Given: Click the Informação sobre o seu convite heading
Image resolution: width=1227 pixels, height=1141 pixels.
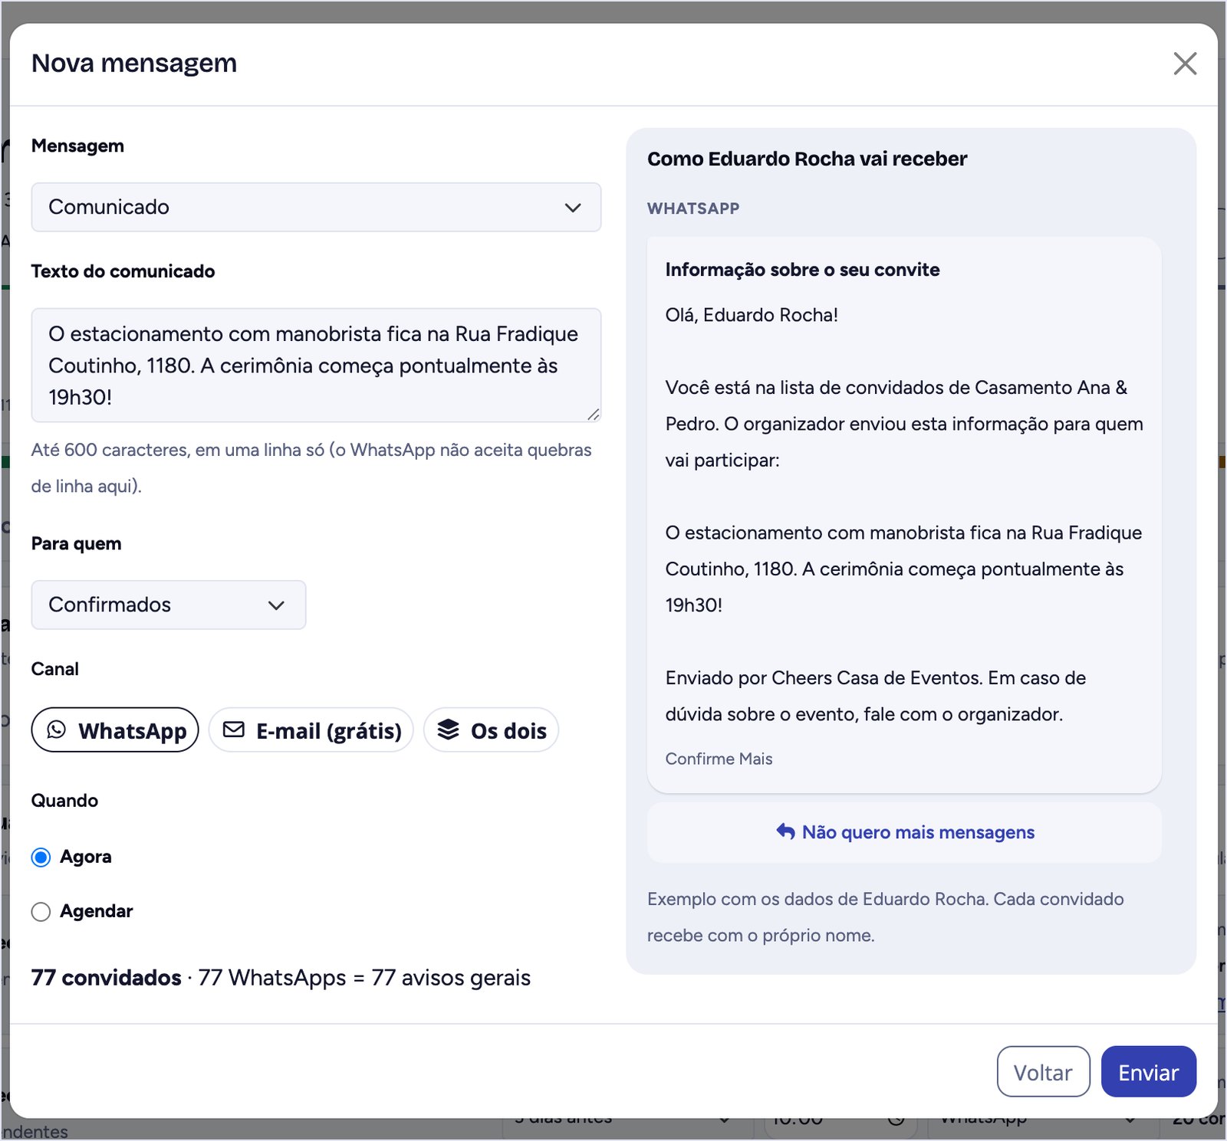Looking at the screenshot, I should tap(802, 270).
